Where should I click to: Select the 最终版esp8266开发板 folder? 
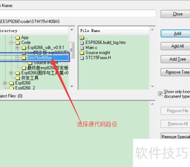coord(45,68)
